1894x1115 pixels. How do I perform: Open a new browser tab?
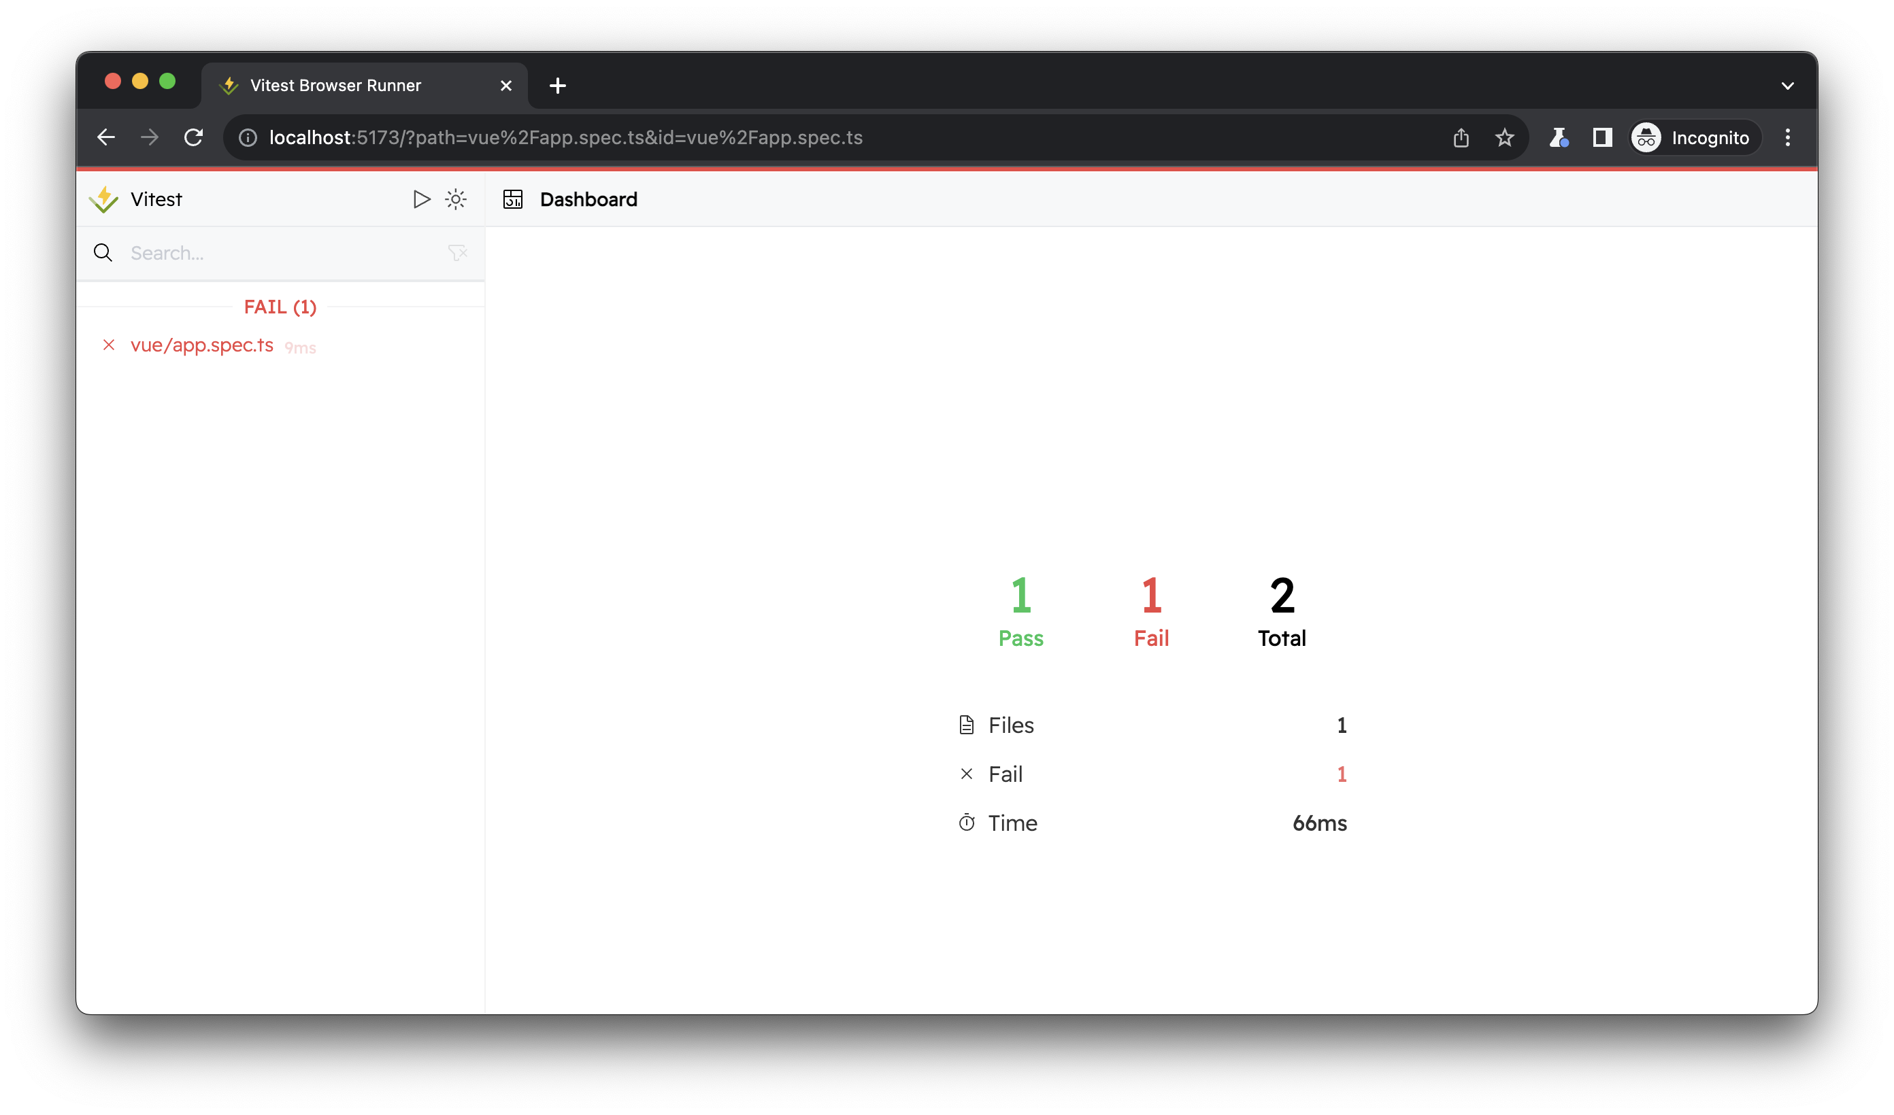pyautogui.click(x=558, y=86)
